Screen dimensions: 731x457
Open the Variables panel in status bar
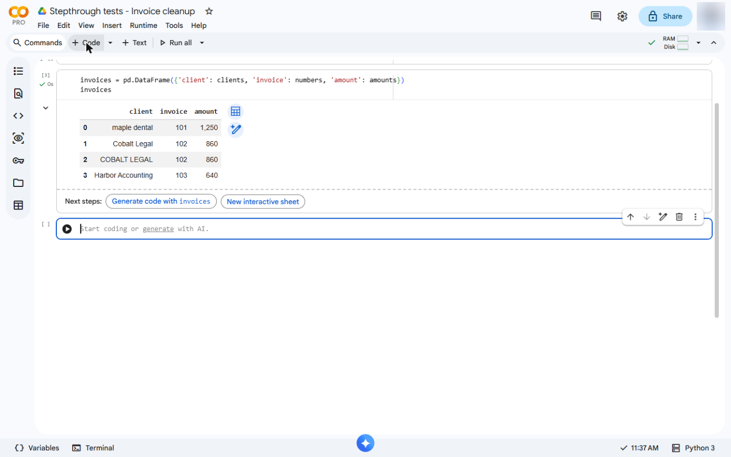(37, 448)
